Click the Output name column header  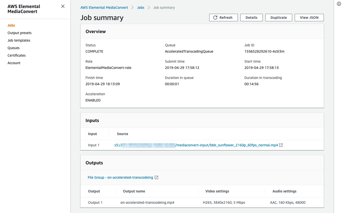134,191
